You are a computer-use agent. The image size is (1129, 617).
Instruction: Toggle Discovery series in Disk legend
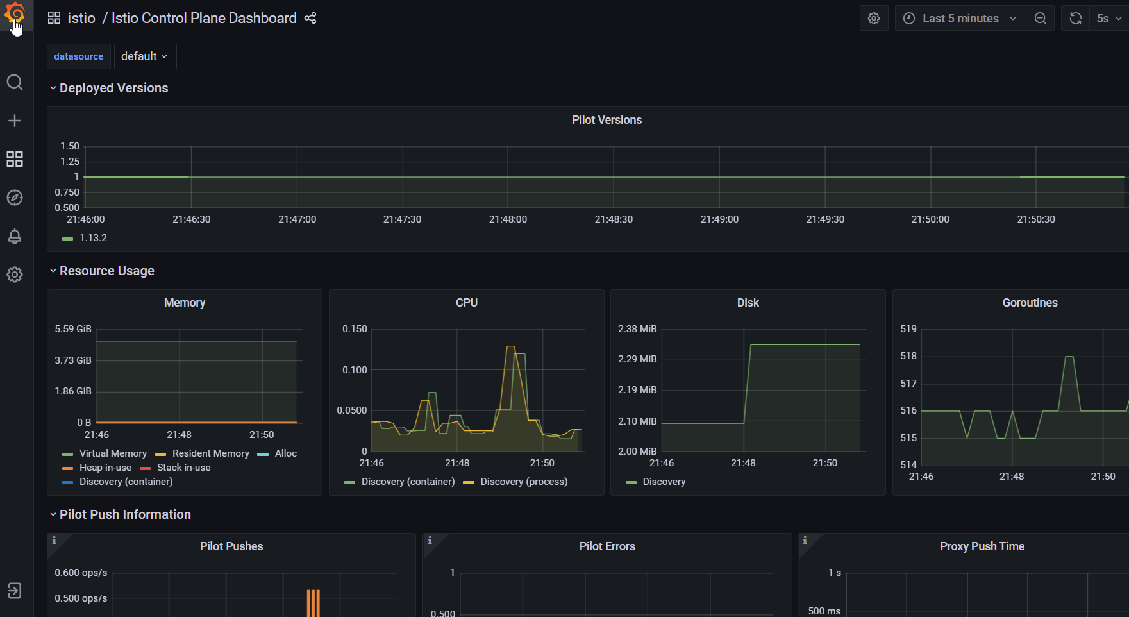[x=664, y=482]
